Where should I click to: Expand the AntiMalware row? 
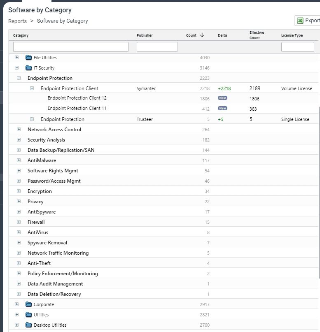(x=19, y=160)
